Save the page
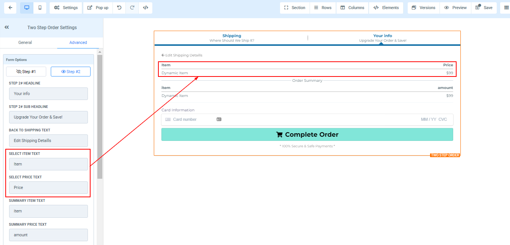This screenshot has width=510, height=245. 484,8
